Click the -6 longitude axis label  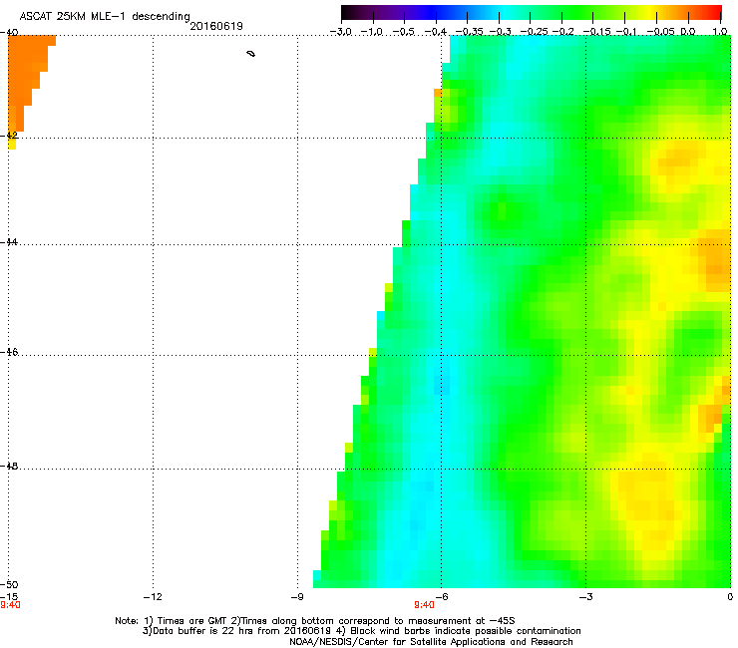pos(440,597)
